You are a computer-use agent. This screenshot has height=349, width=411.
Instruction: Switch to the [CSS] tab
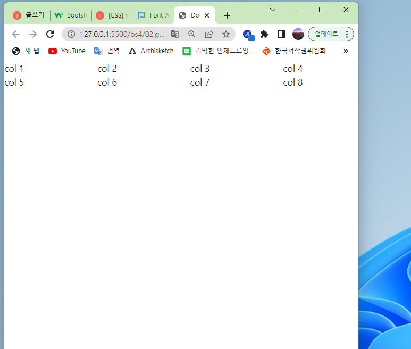pos(112,15)
